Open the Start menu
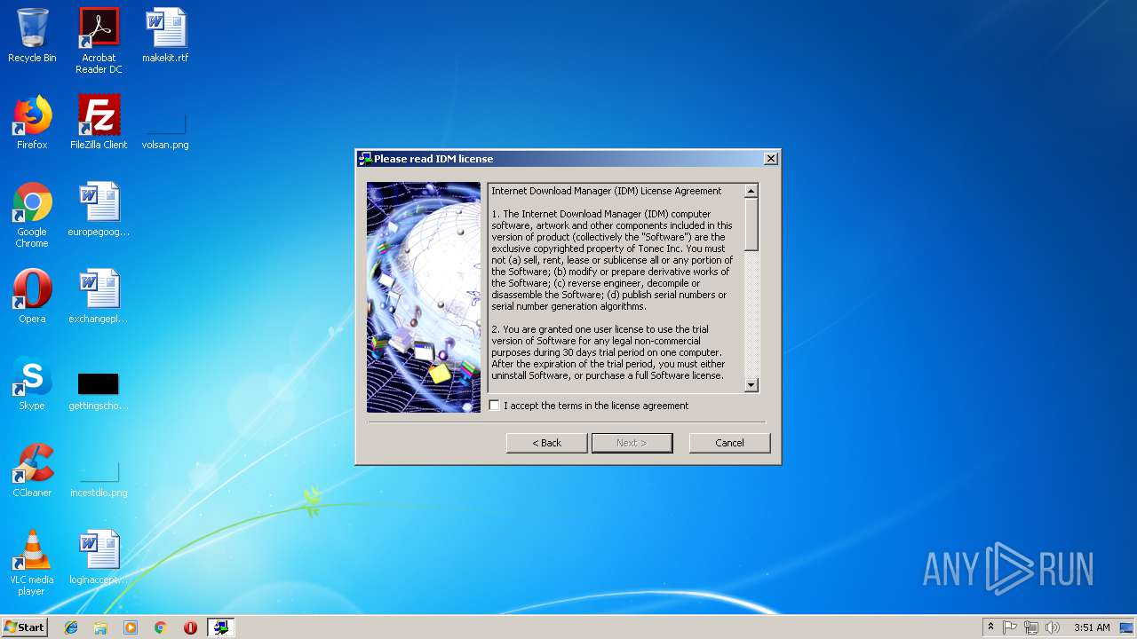 coord(24,627)
